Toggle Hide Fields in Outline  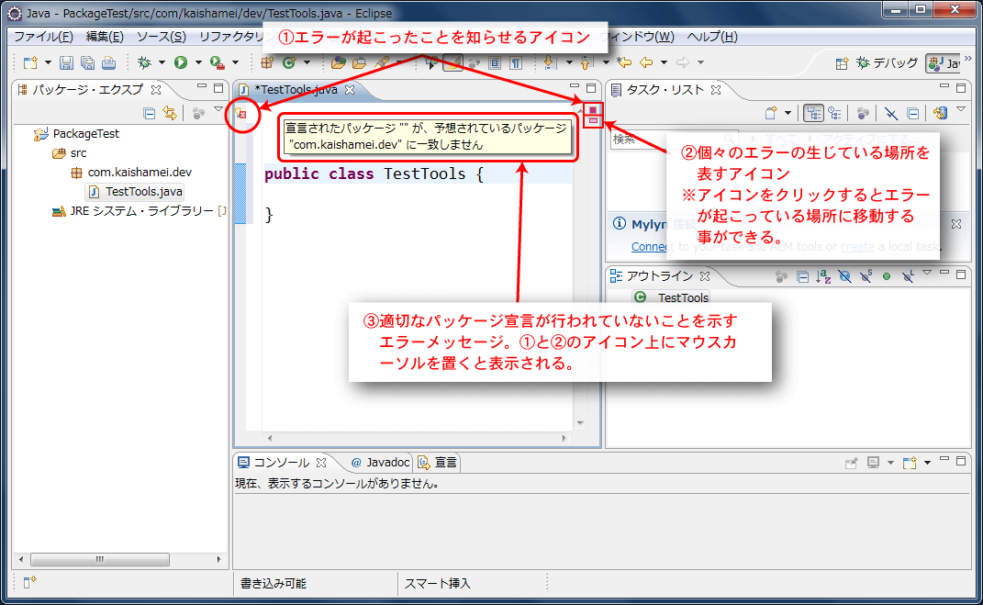pos(845,276)
